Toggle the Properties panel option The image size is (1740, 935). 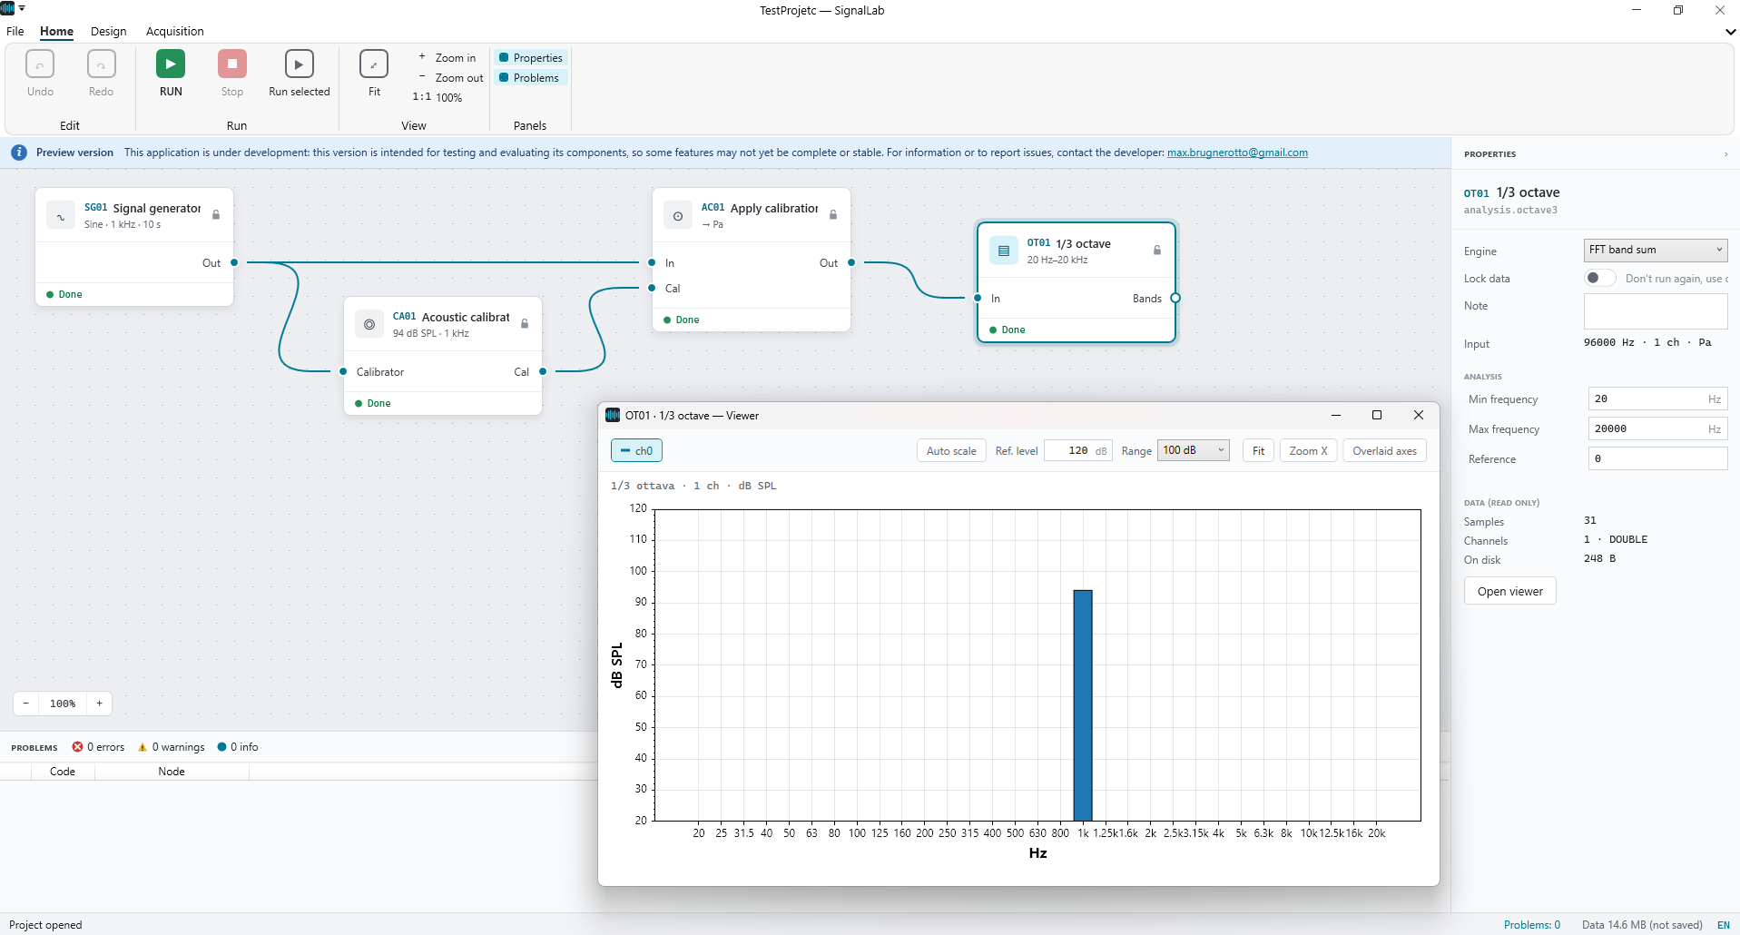[x=531, y=58]
